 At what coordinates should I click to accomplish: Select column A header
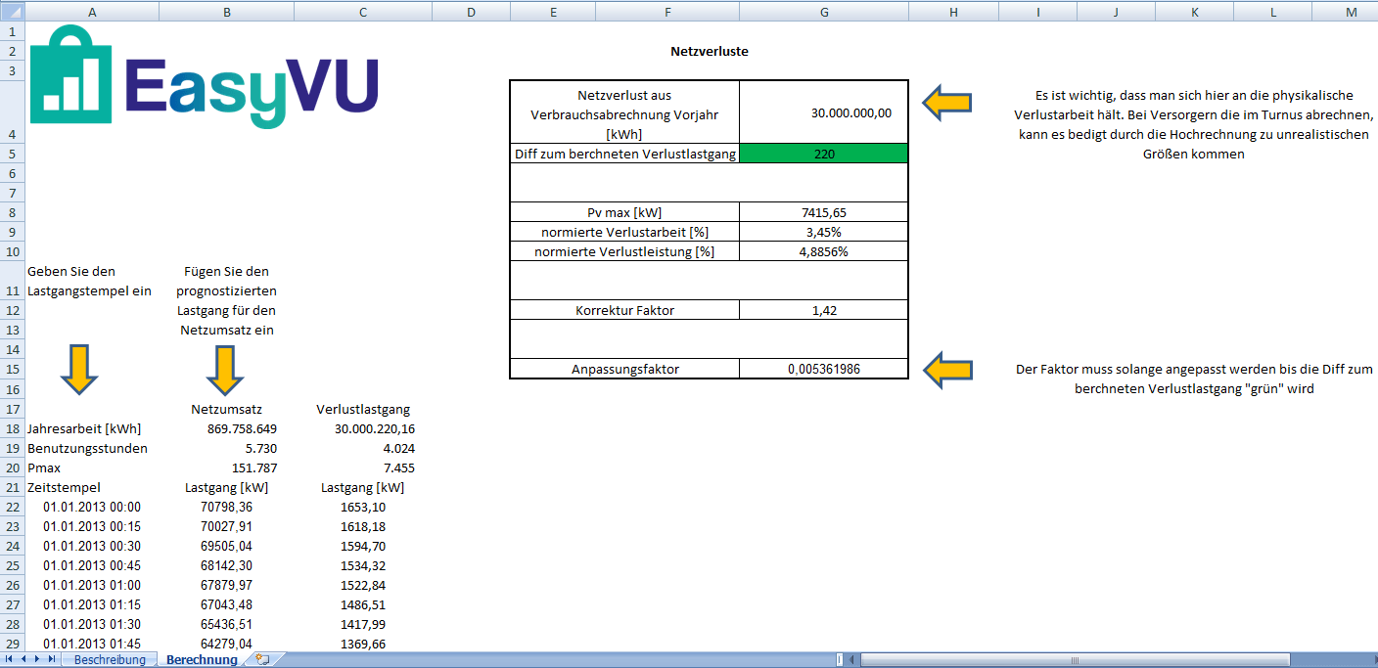92,11
